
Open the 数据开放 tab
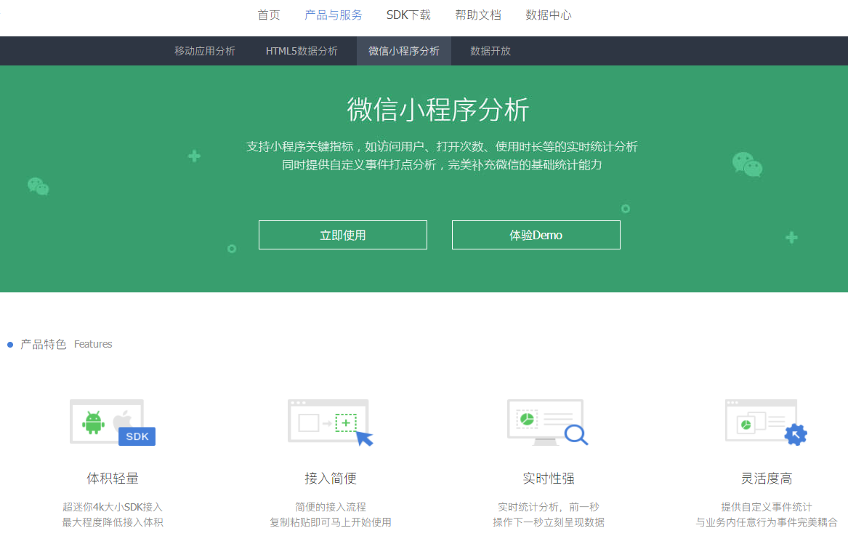(490, 51)
